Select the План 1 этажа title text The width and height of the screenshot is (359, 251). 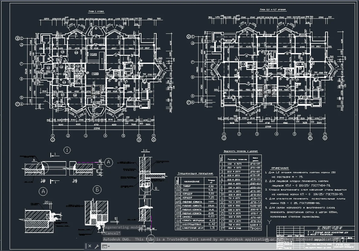coord(96,11)
